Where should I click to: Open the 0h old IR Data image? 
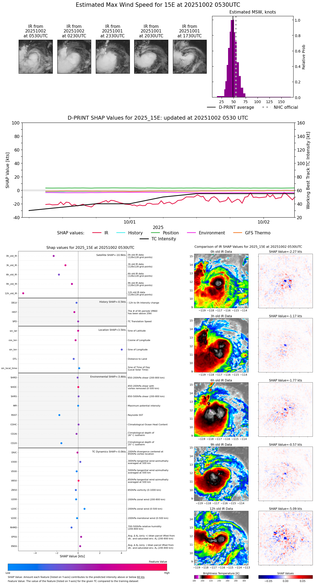[221, 281]
